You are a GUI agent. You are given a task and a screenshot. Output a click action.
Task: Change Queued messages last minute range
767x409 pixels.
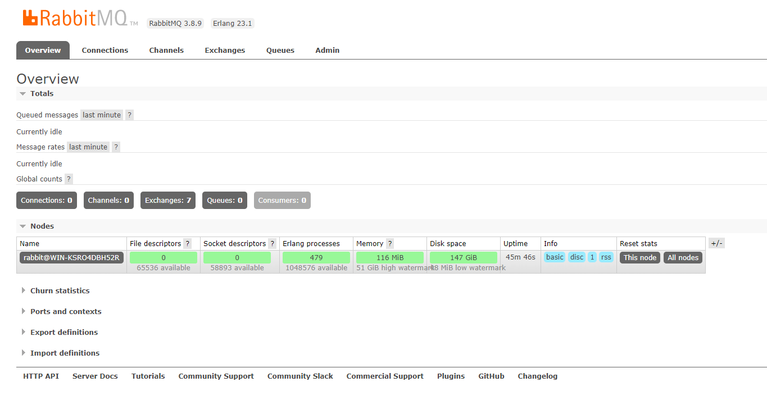coord(102,115)
